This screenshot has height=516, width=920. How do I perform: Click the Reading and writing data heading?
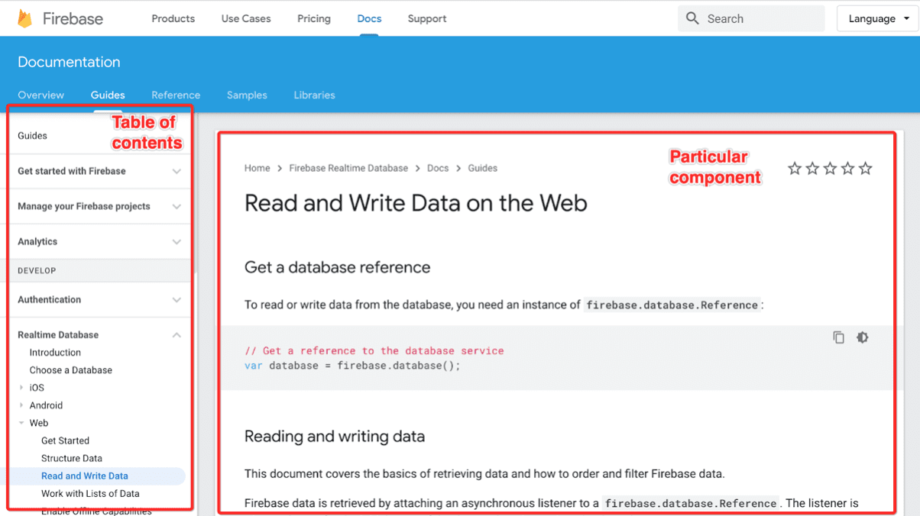tap(335, 437)
